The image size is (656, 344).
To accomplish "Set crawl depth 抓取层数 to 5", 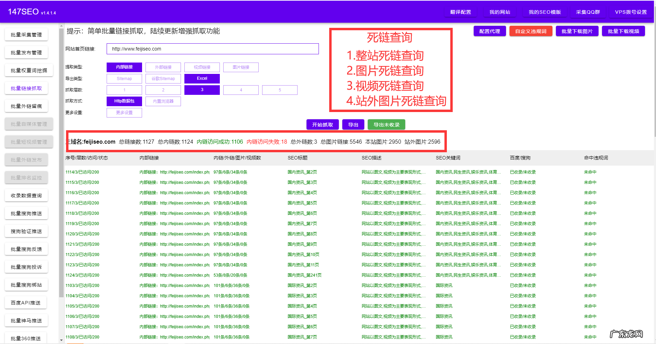I will 280,90.
